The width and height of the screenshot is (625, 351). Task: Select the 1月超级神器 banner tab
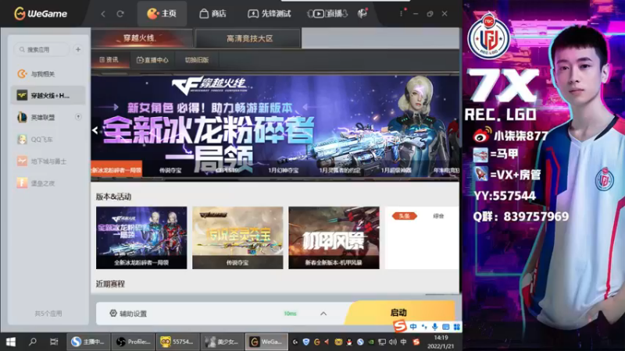[396, 170]
